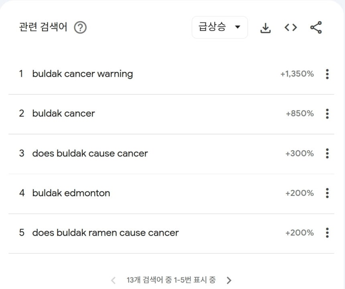Open more options for does buldak cause cancer
This screenshot has height=289, width=345.
[327, 153]
